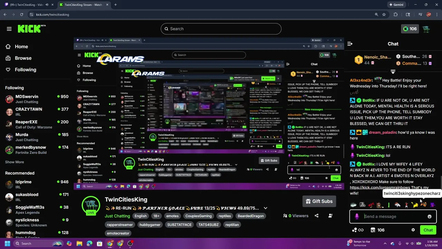This screenshot has height=249, width=442.
Task: Collapse the chat panel using arrow icon
Action: point(350,44)
